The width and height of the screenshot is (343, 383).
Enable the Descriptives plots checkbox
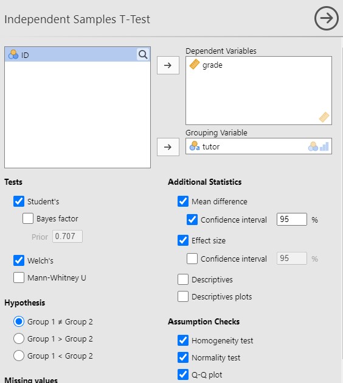click(x=183, y=296)
